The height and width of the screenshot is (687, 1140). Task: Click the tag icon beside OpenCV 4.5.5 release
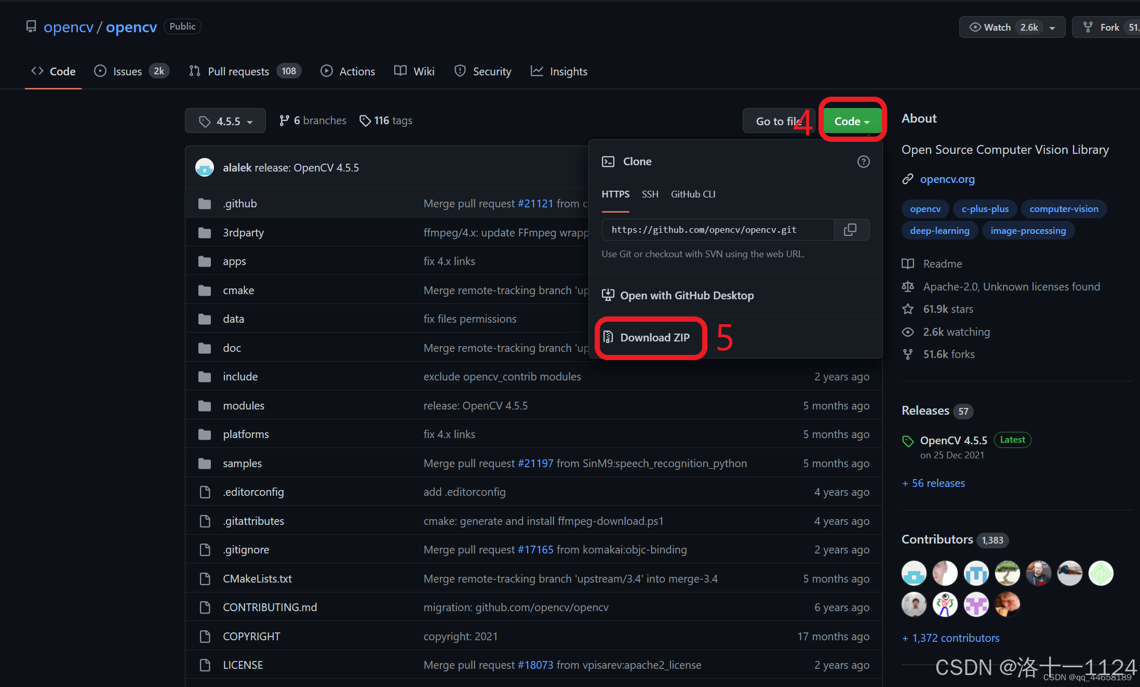click(908, 441)
